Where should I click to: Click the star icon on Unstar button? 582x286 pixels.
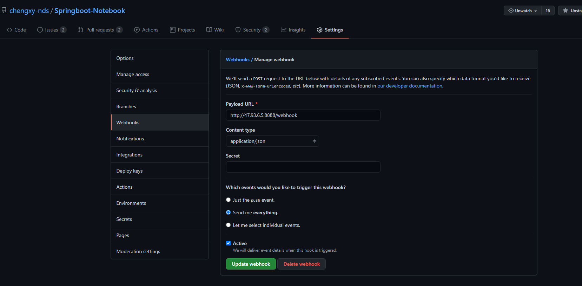coord(566,11)
